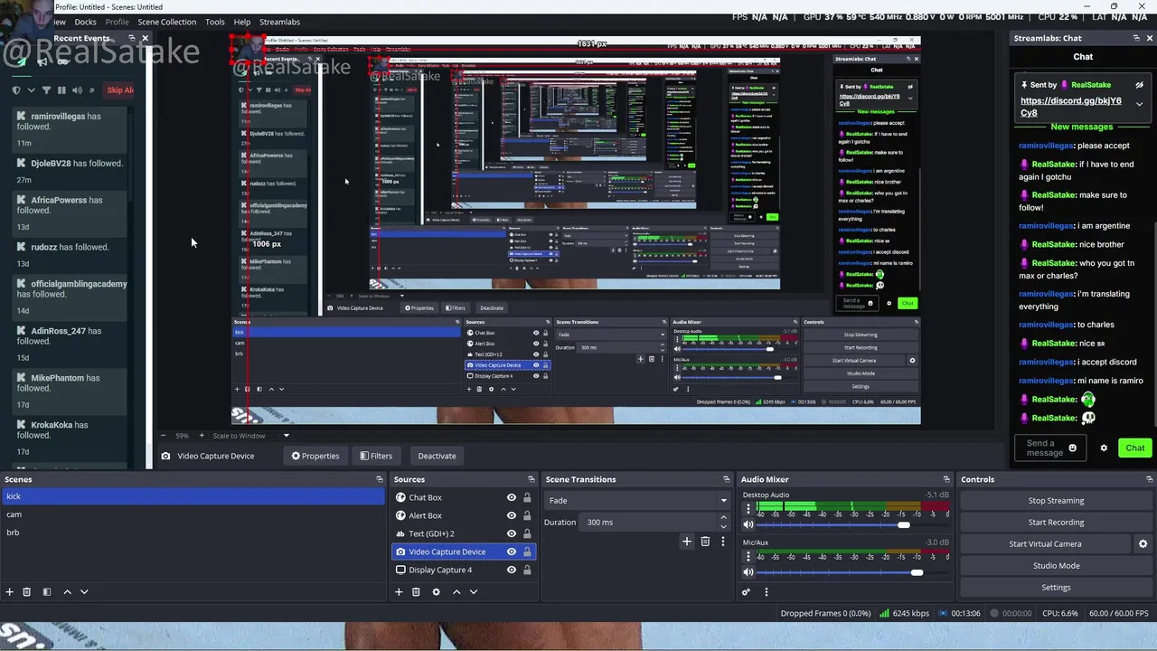Select the cam scene
This screenshot has width=1157, height=651.
click(x=193, y=514)
